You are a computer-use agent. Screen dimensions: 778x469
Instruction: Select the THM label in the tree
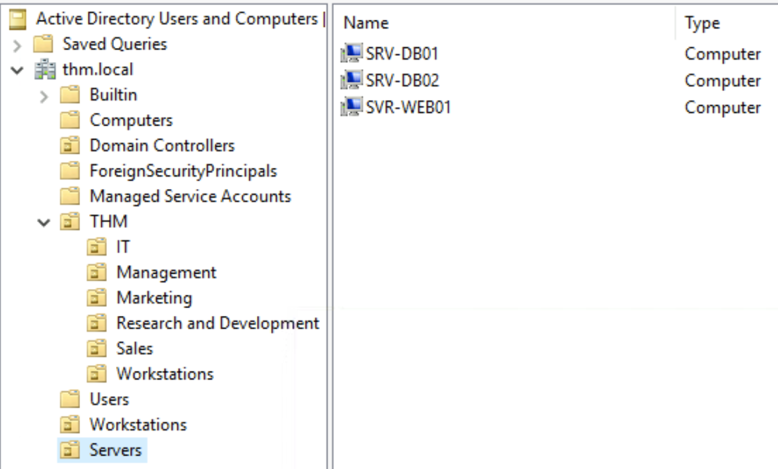[108, 222]
